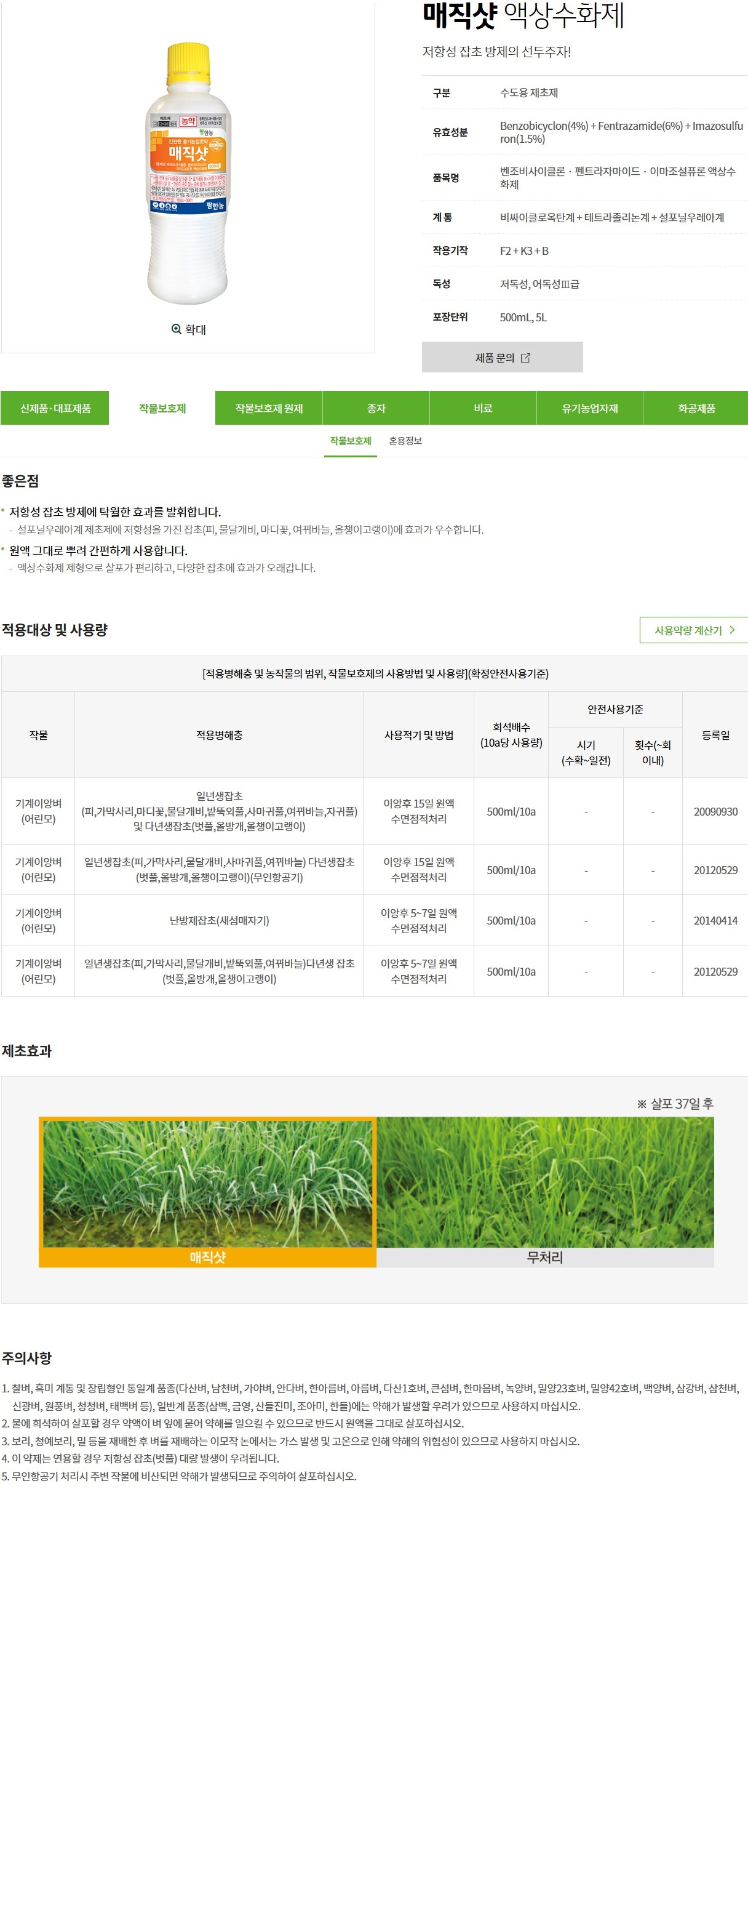Click the 안전사용기준 header cell
This screenshot has width=748, height=1931.
pos(616,709)
